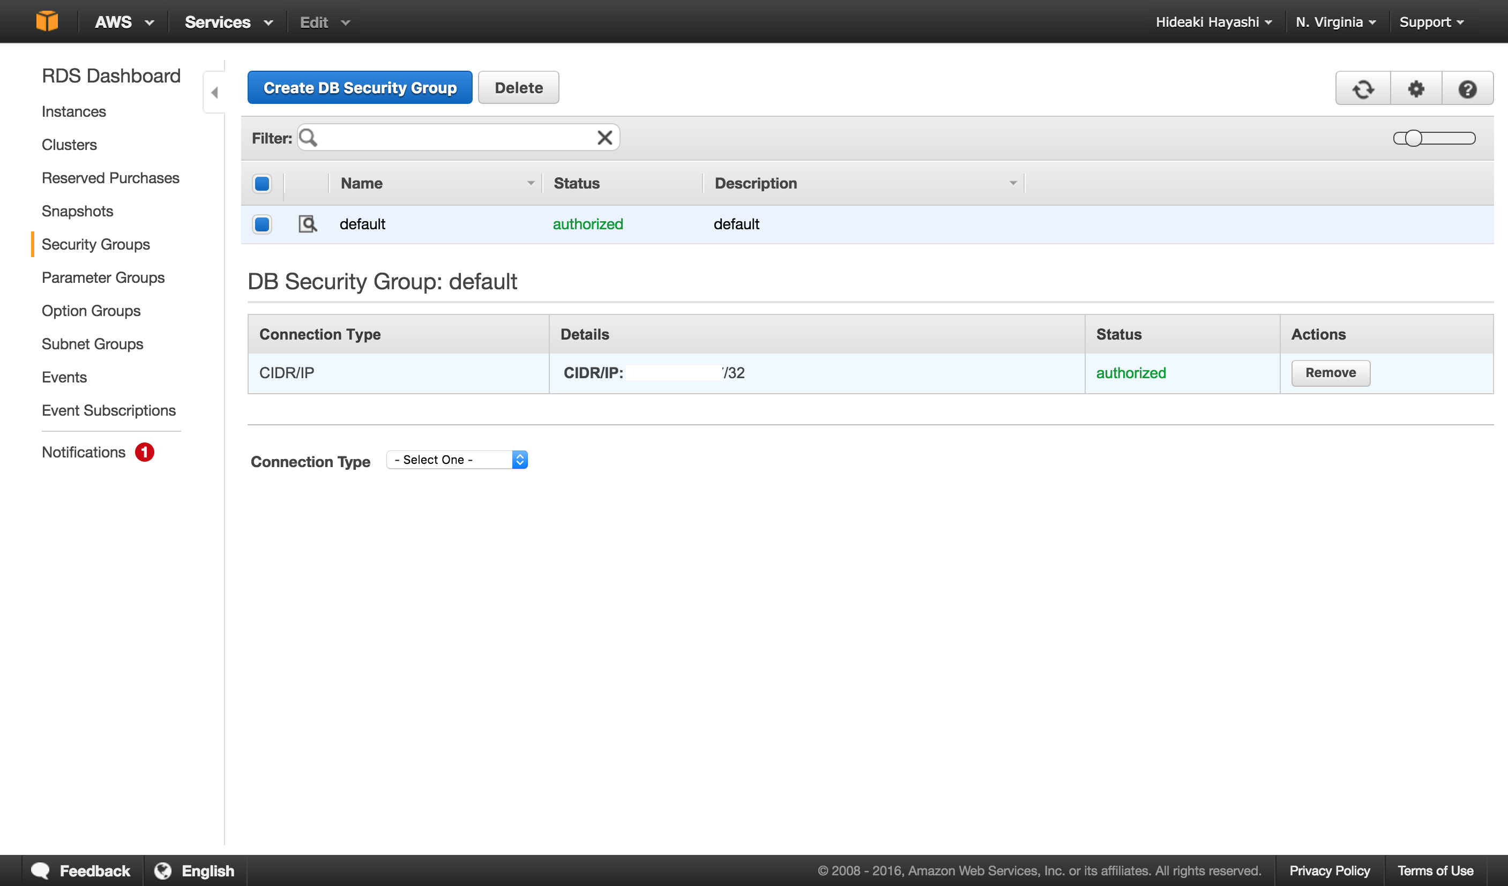Open Event Subscriptions in the sidebar

109,410
